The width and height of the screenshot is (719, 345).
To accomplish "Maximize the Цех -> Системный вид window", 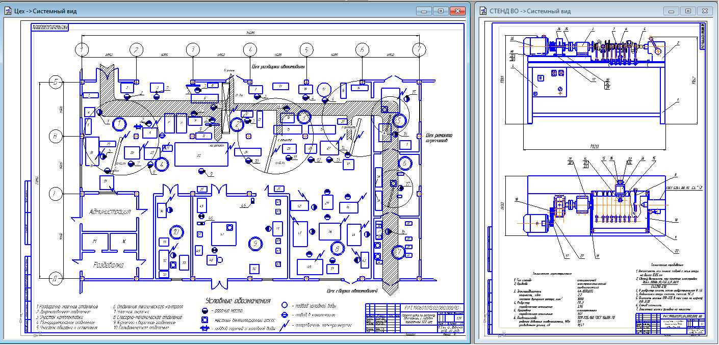I will (441, 11).
